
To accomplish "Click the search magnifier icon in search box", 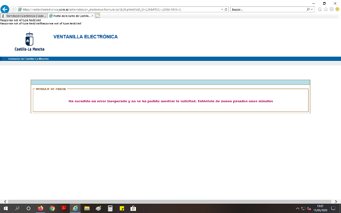I will coord(308,9).
